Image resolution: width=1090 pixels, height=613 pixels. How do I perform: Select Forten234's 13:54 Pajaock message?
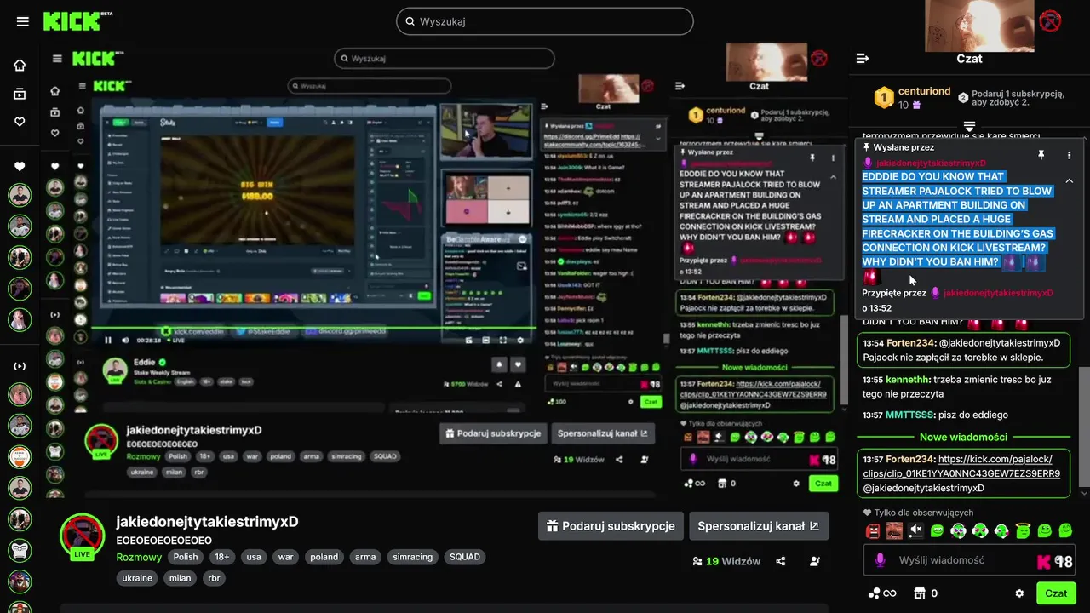coord(963,350)
